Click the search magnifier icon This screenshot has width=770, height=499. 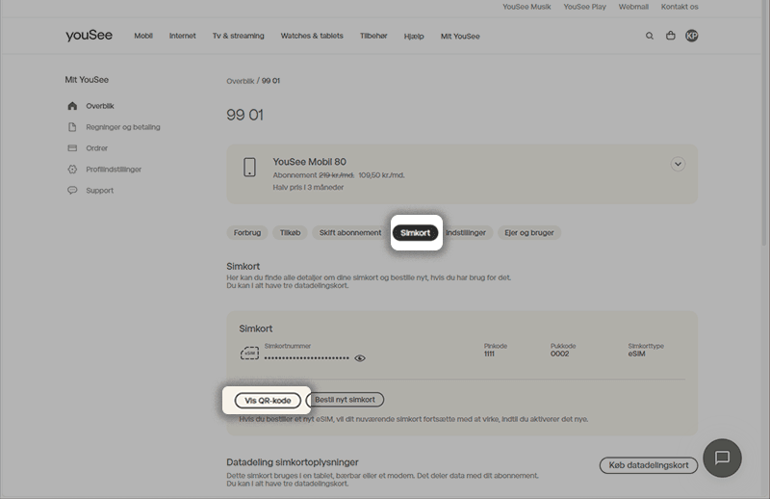[x=650, y=36]
